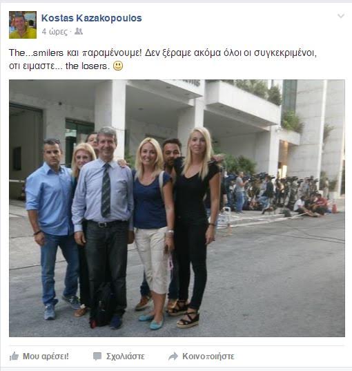Open Kostas Kazakopoulos profile picture
The height and width of the screenshot is (371, 352).
pos(23,25)
